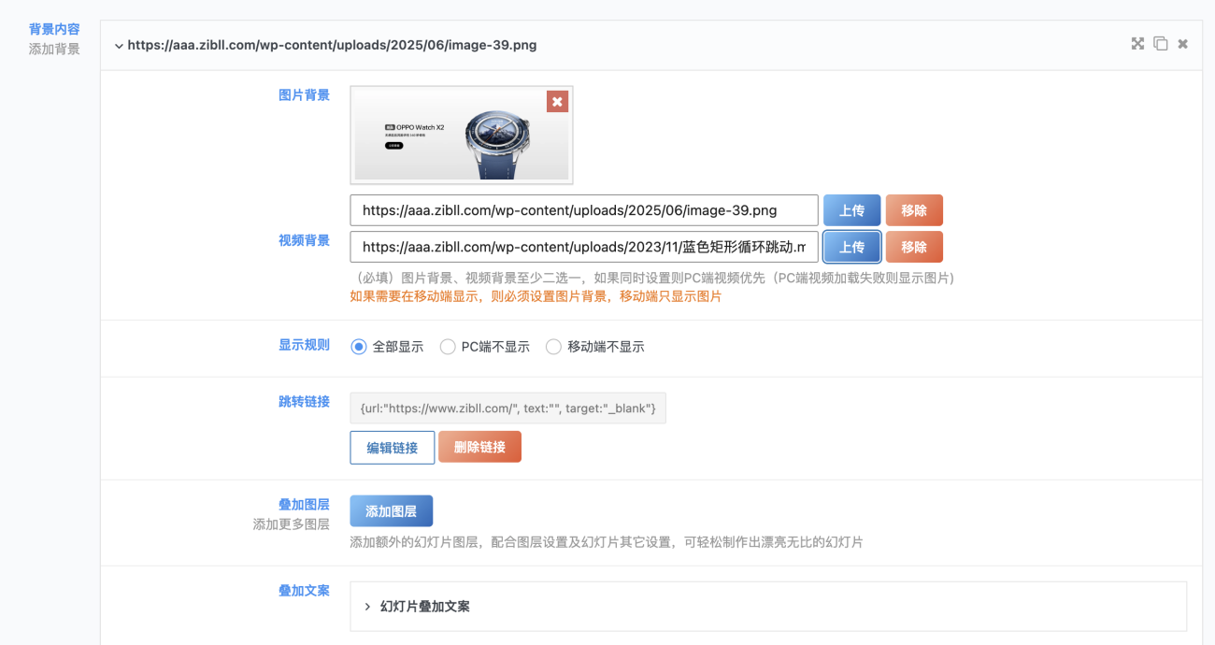Image resolution: width=1215 pixels, height=645 pixels.
Task: Click 上传 button for the video background
Action: point(851,247)
